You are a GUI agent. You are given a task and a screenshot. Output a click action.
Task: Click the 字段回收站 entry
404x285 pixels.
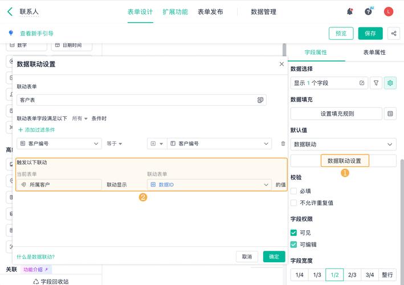click(51, 282)
